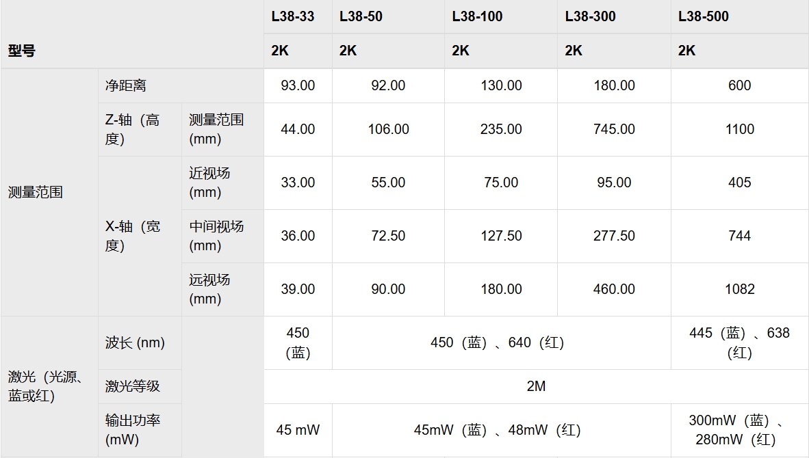809x458 pixels.
Task: Click the L38-500 column header
Action: [x=704, y=17]
